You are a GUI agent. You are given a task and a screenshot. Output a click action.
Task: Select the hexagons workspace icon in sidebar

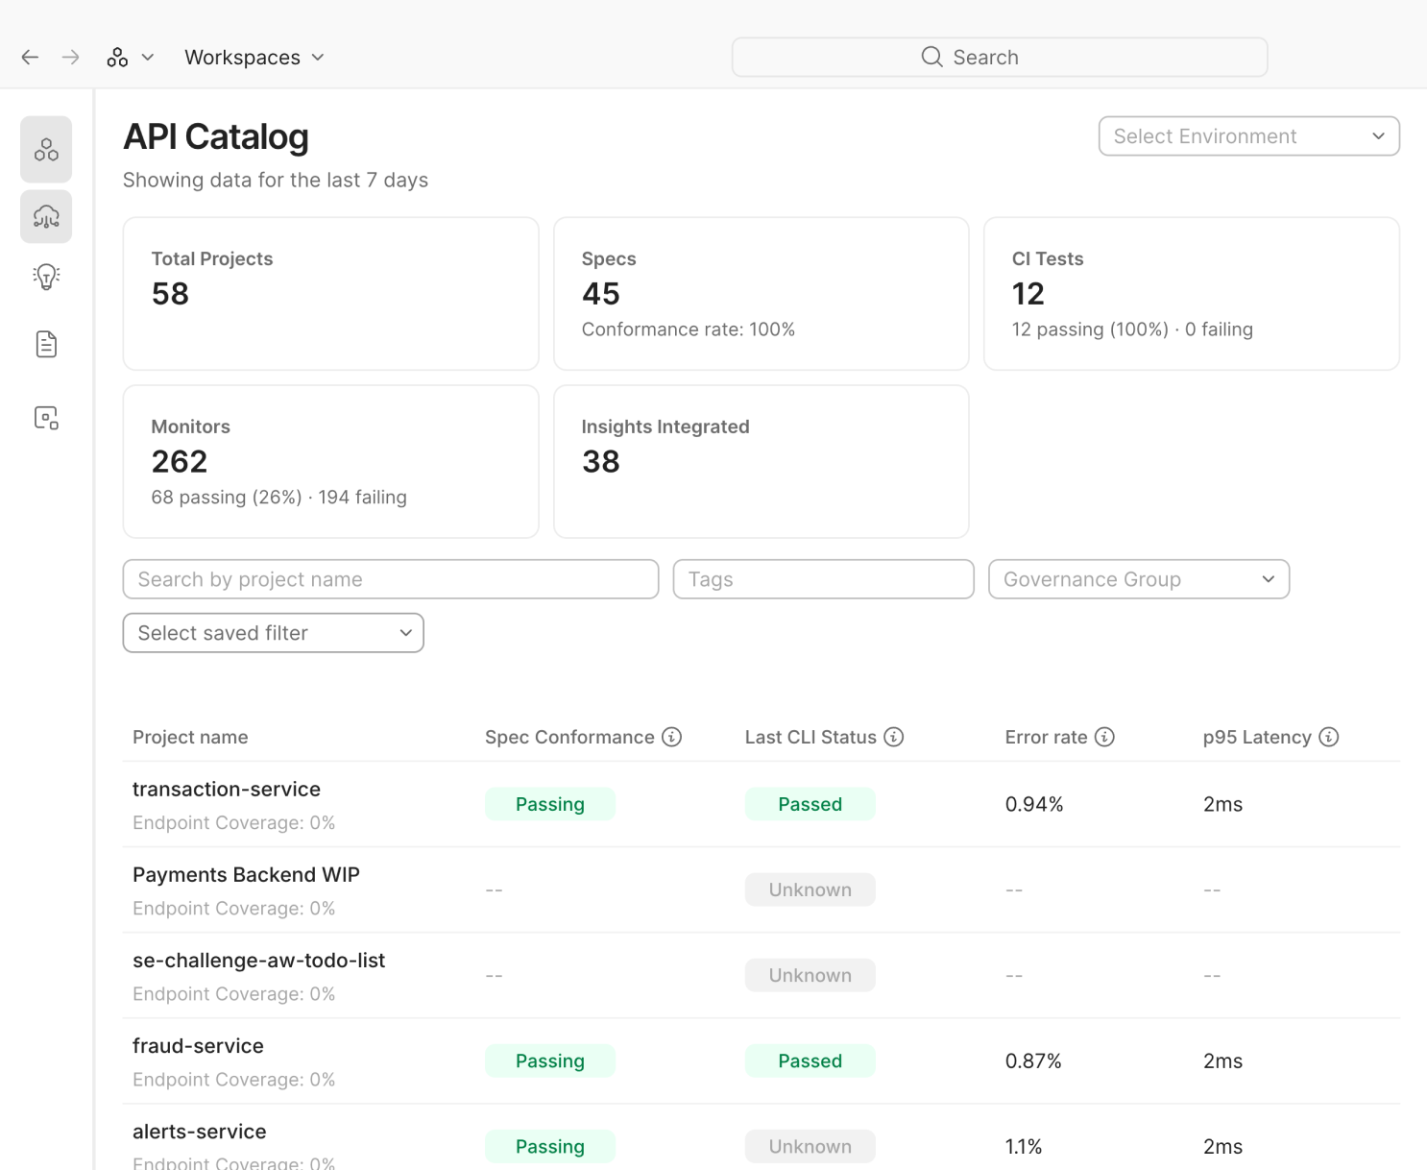[45, 149]
